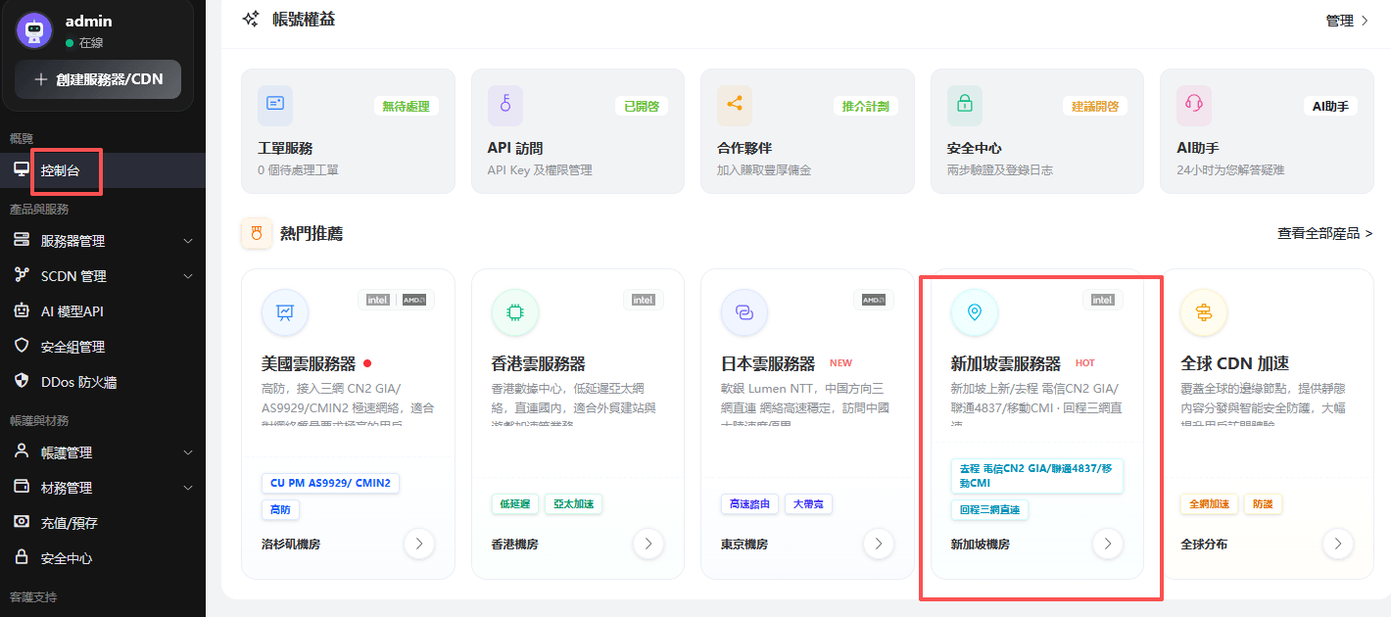Image resolution: width=1391 pixels, height=617 pixels.
Task: Click the 材務管理 wallet icon
Action: pyautogui.click(x=22, y=487)
